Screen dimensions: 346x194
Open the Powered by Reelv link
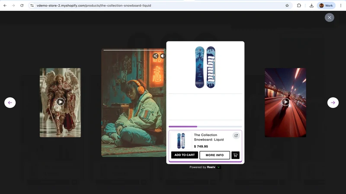(202, 167)
